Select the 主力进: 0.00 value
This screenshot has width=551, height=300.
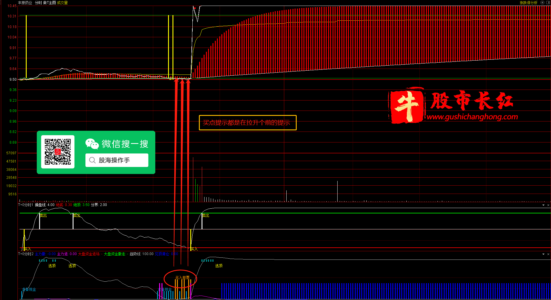point(67,254)
